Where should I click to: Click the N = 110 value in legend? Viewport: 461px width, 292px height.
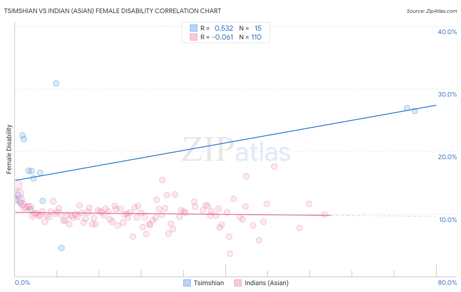[x=250, y=37]
